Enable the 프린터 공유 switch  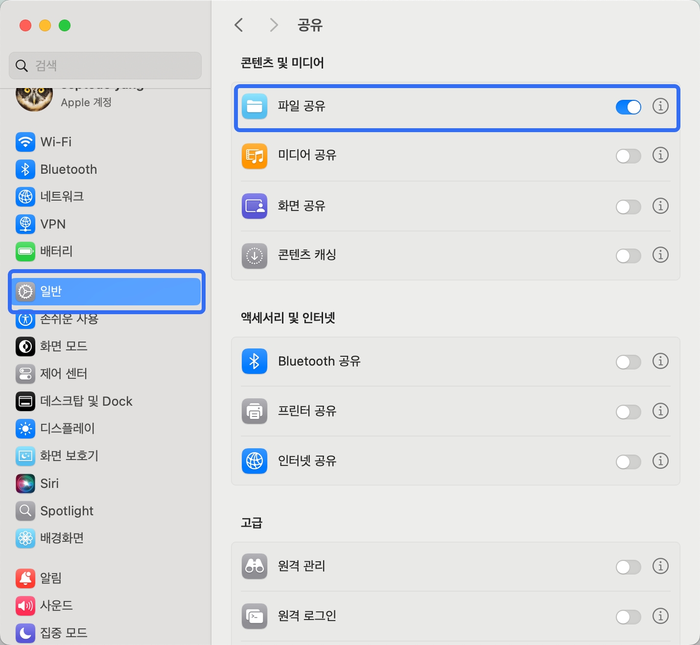click(x=629, y=412)
